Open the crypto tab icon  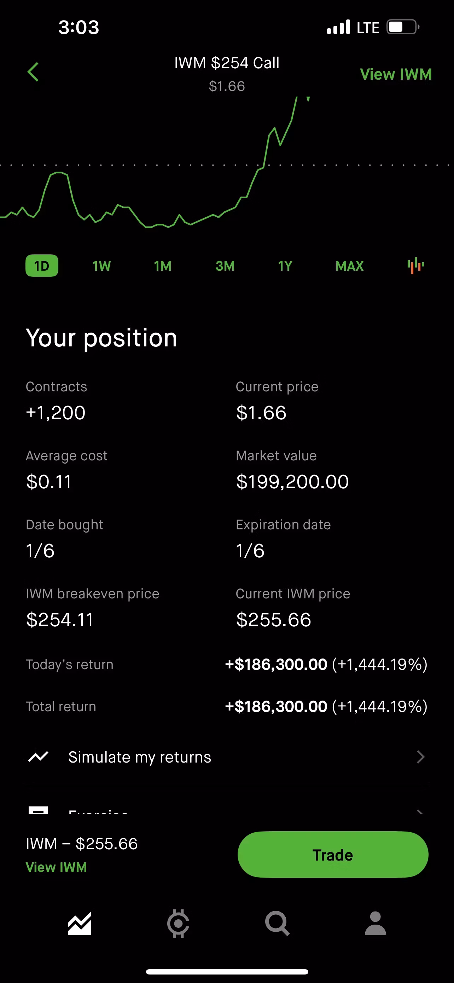tap(178, 924)
